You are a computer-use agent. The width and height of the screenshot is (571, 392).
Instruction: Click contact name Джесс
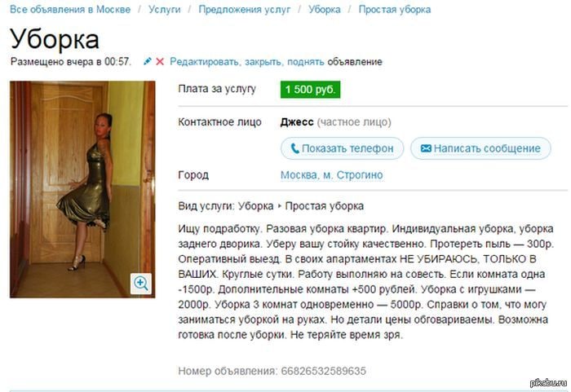pos(297,122)
